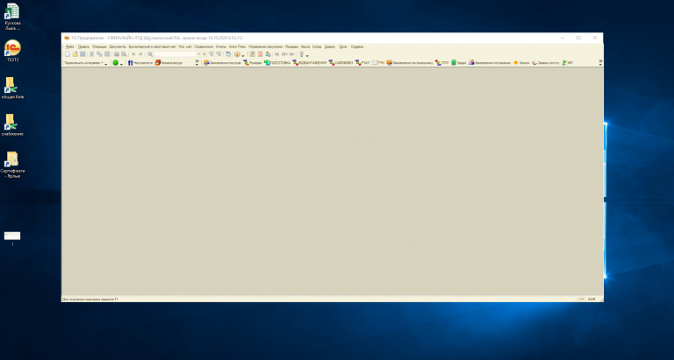Select the Кускова Львів Excel desktop file

pyautogui.click(x=12, y=18)
